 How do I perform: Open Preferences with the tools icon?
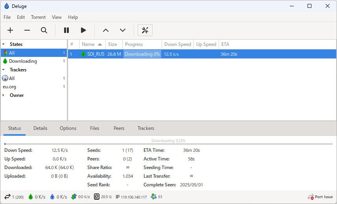[145, 30]
